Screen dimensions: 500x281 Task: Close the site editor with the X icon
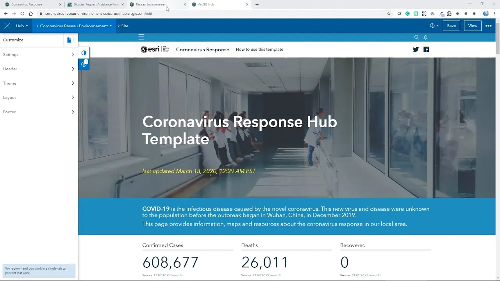(7, 26)
